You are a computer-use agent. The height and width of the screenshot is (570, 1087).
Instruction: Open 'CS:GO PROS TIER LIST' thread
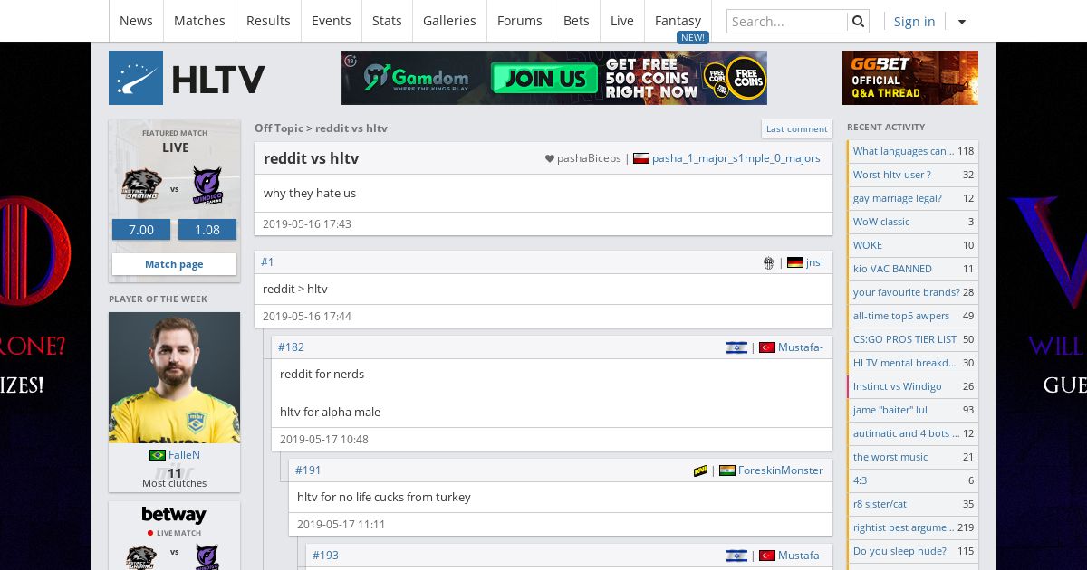tap(913, 339)
